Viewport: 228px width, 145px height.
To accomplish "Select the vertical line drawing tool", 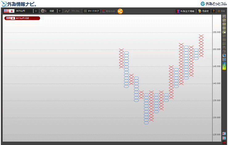I will click(x=224, y=28).
